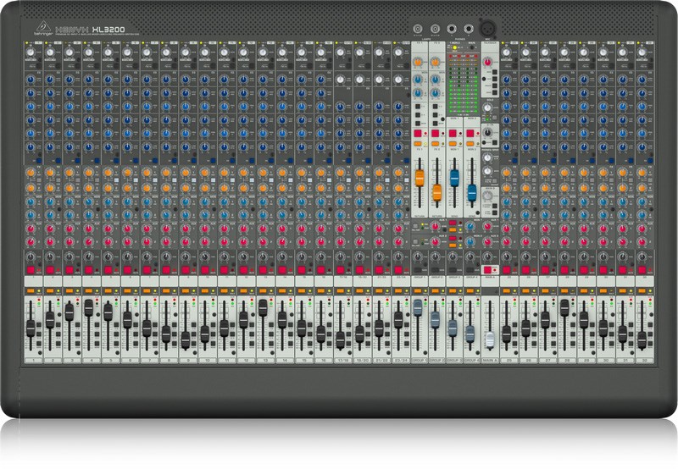678x469 pixels.
Task: Click the channel '7' number label
Action: pyautogui.click(x=150, y=360)
